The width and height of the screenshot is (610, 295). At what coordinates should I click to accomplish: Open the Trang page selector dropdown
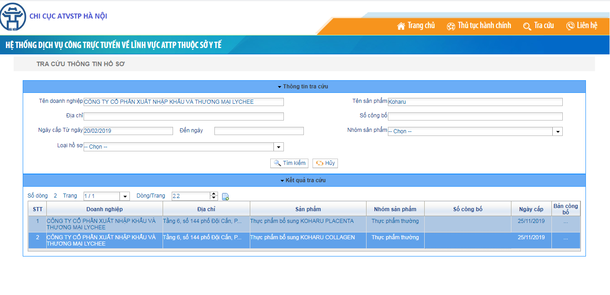pos(125,196)
